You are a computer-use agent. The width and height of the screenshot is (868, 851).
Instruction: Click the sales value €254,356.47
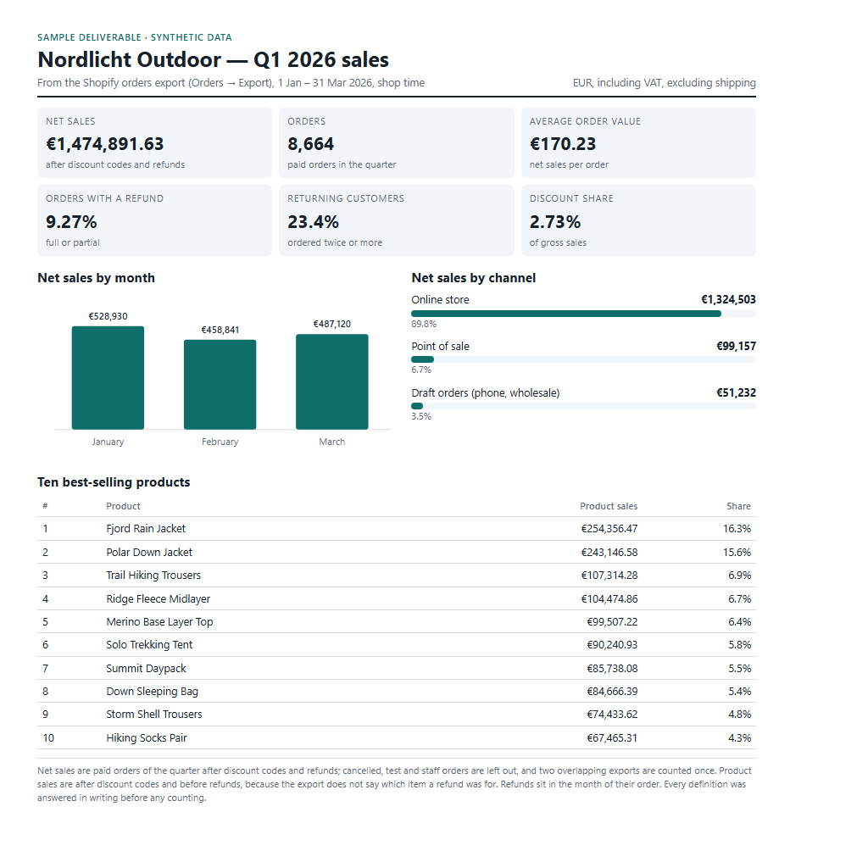click(609, 529)
